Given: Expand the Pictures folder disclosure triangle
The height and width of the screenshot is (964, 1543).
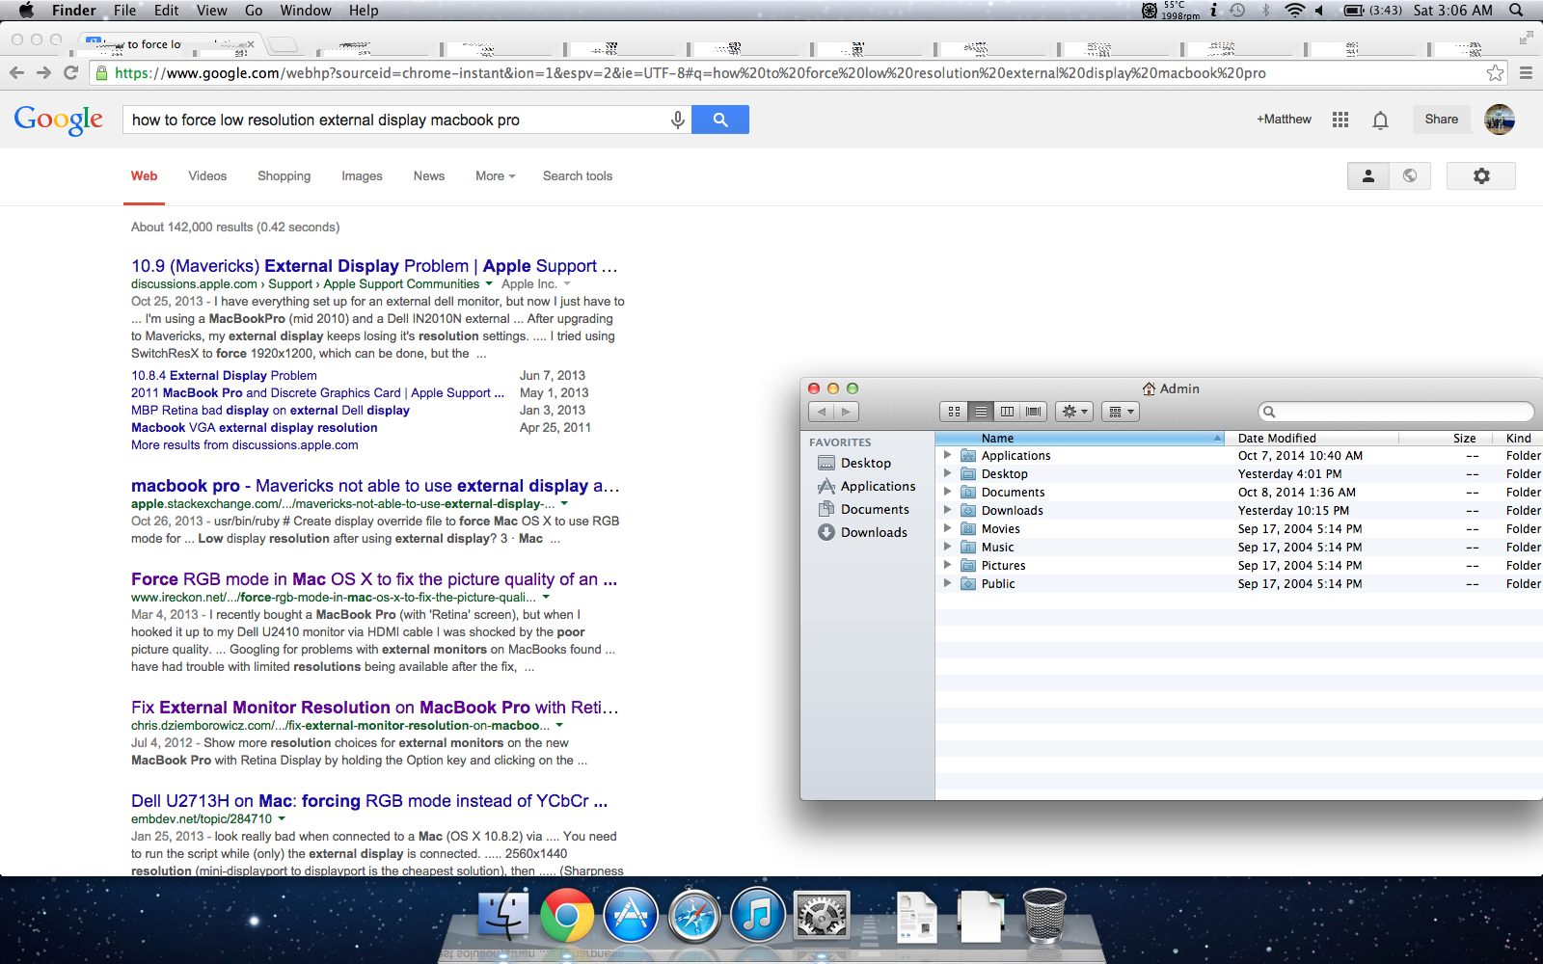Looking at the screenshot, I should [x=947, y=565].
